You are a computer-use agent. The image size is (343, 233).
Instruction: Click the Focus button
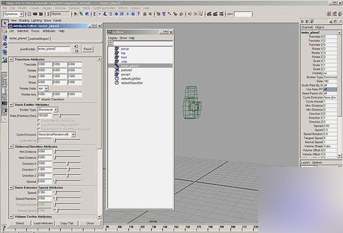(x=88, y=49)
